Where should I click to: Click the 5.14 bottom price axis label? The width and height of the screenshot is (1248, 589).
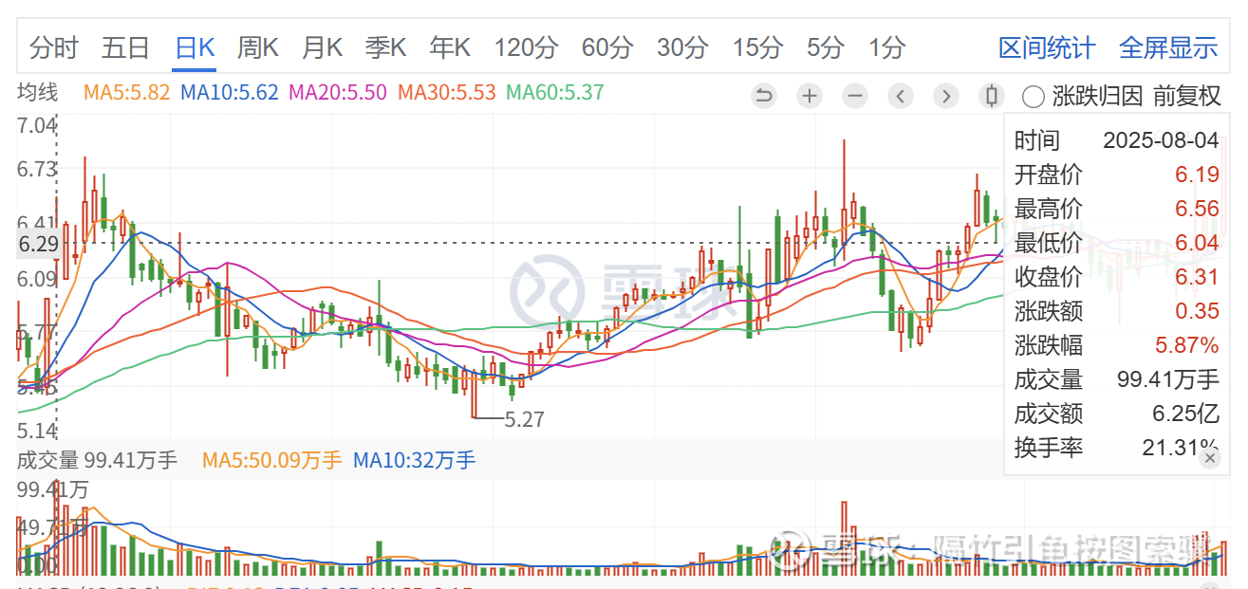coord(38,430)
